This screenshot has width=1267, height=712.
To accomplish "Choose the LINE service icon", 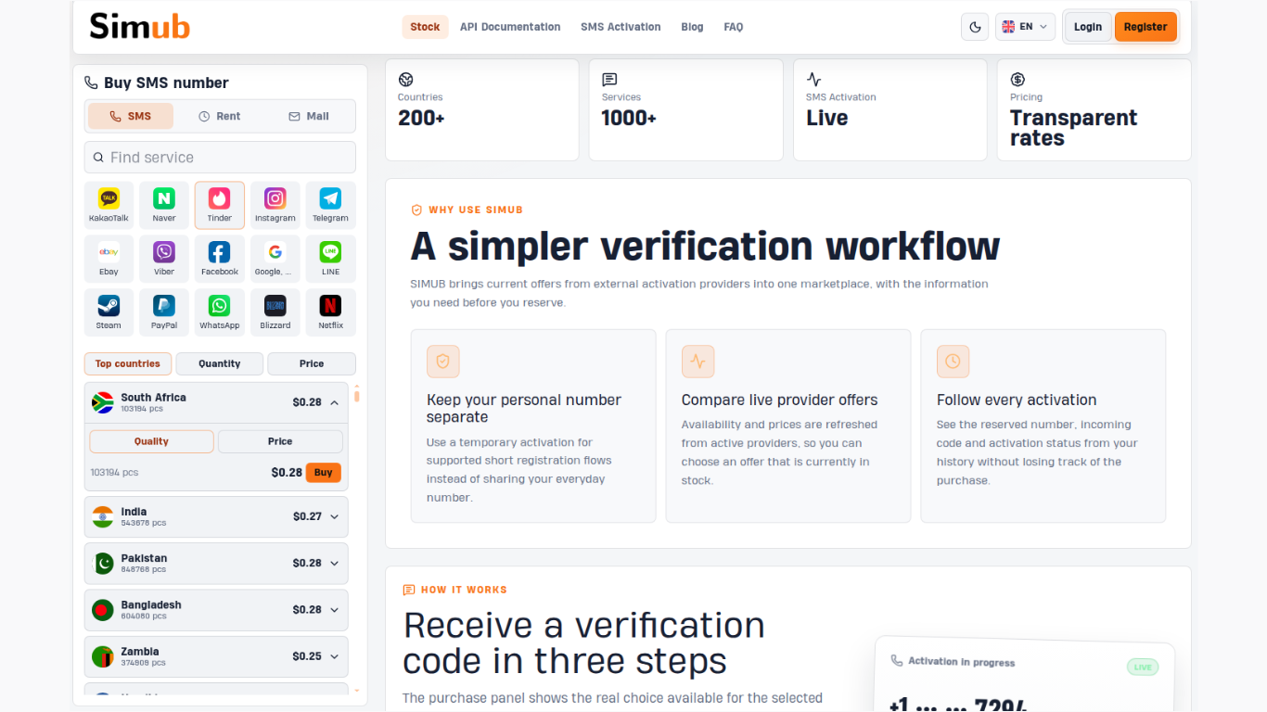I will click(330, 259).
